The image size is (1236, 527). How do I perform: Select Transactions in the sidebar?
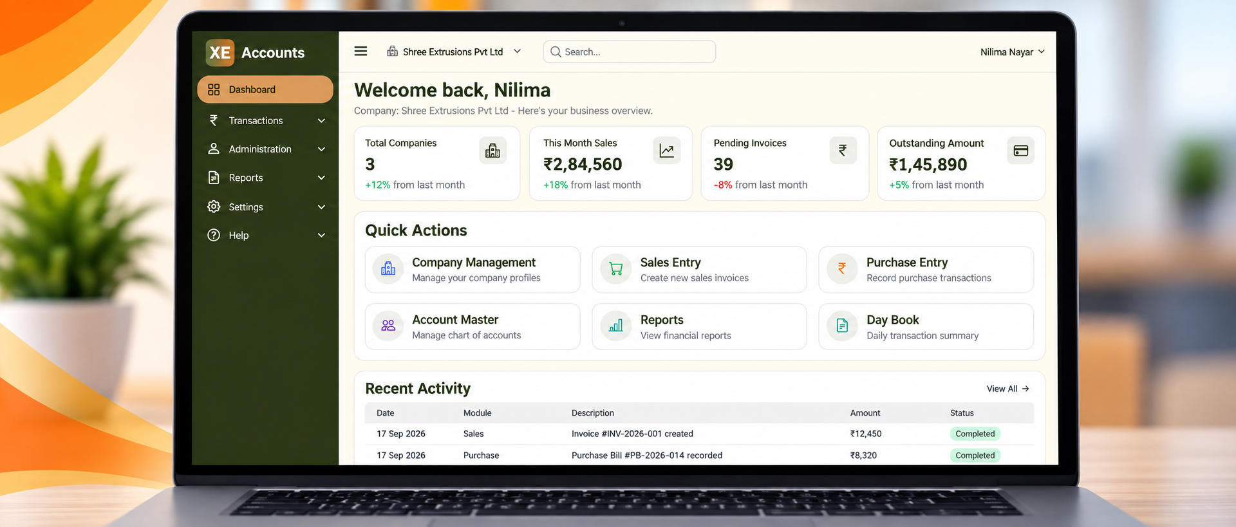pyautogui.click(x=265, y=120)
